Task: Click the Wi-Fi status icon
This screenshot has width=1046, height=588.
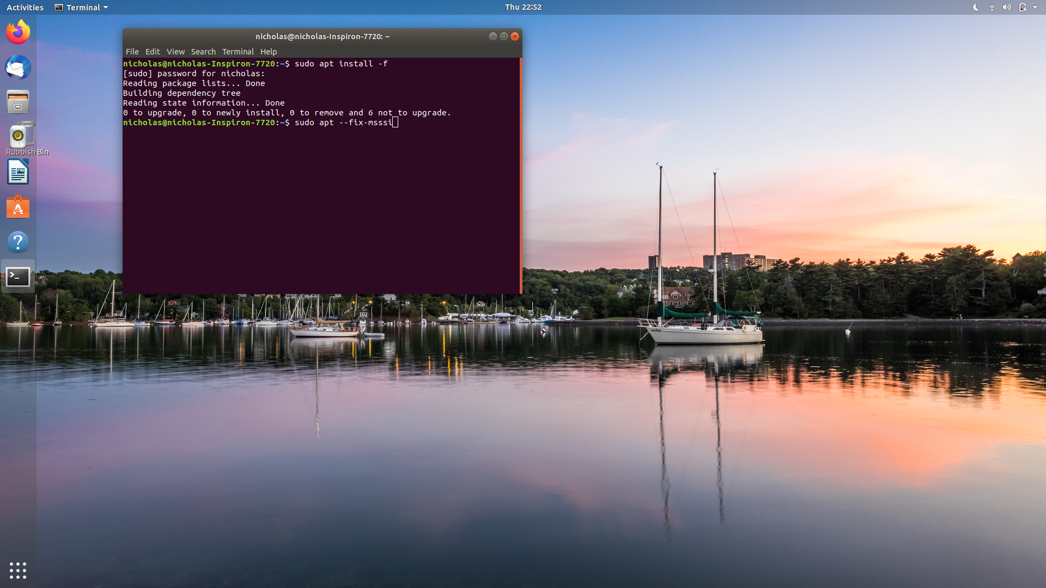Action: 992,7
